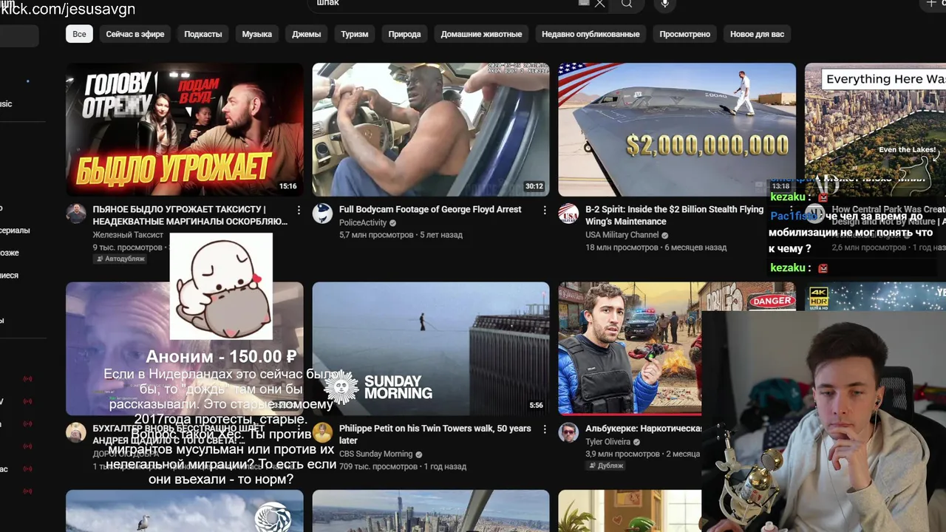
Task: Open title Full Bodycam Footage of George Floyd Arrest
Action: (430, 210)
